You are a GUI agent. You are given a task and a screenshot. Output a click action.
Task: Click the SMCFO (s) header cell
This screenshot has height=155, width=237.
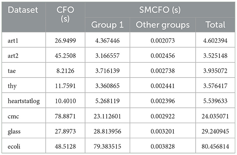click(x=160, y=10)
